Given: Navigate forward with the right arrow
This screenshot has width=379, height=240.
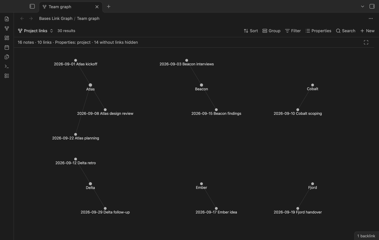Looking at the screenshot, I should pos(31,18).
